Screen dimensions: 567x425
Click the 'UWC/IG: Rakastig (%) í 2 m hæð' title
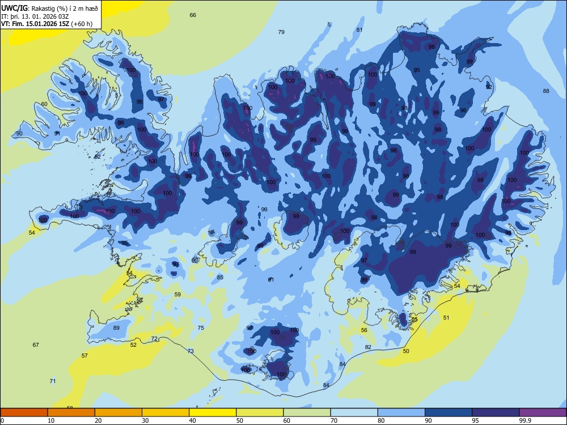49,8
